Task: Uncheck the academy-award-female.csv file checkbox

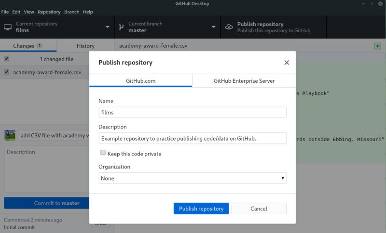Action: click(7, 72)
